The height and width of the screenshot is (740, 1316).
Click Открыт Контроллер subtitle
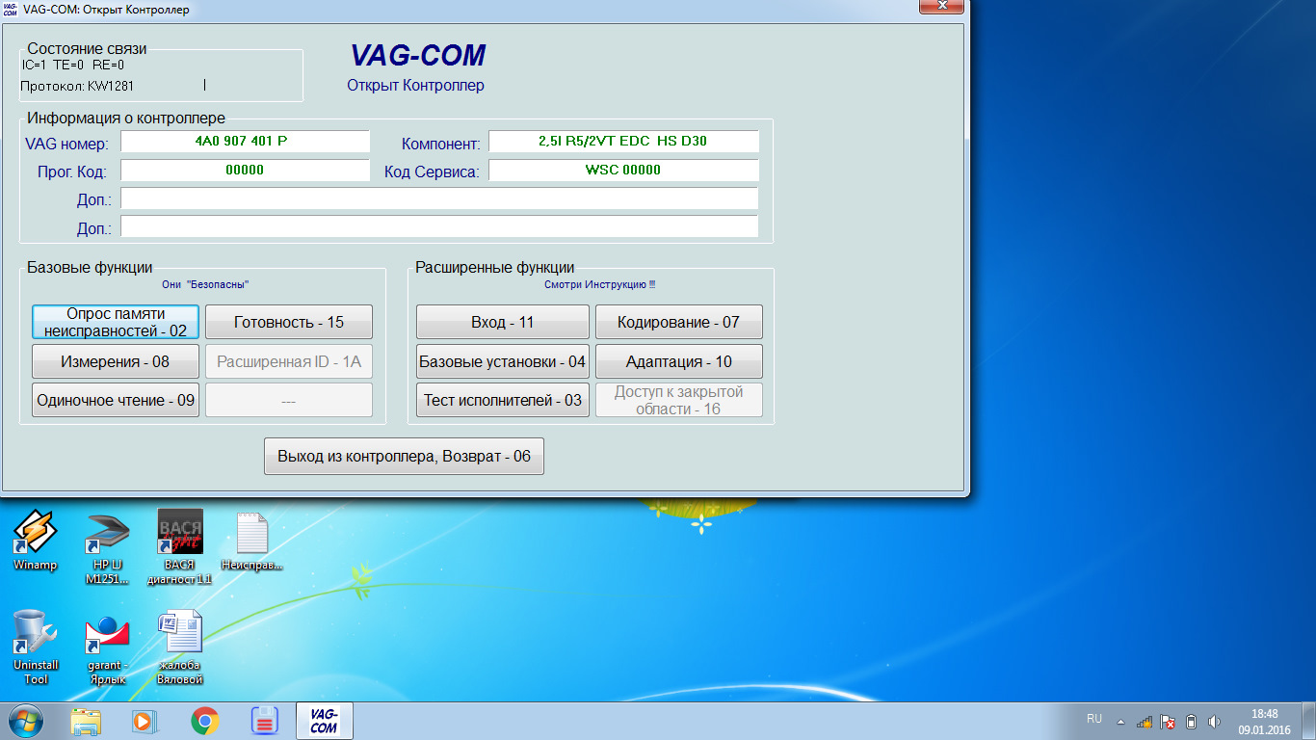point(415,86)
